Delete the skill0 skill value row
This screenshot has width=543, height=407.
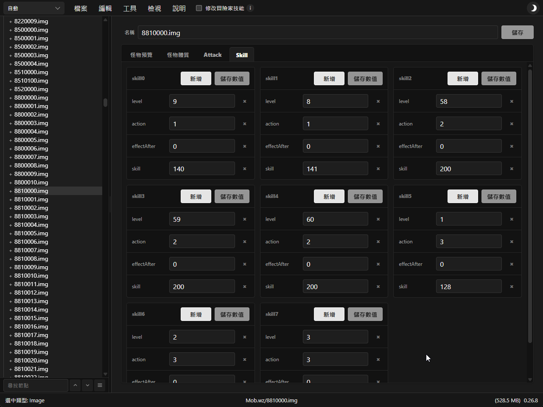(245, 169)
